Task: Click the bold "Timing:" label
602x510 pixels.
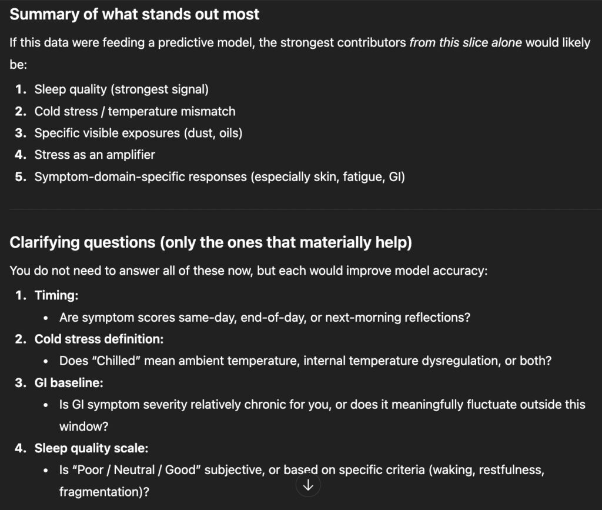Action: [56, 295]
